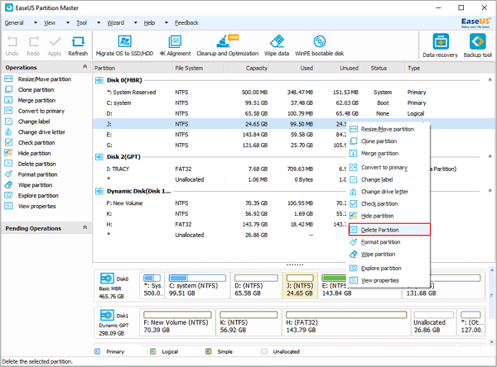Collapse the Operations panel
The height and width of the screenshot is (367, 497).
point(85,67)
